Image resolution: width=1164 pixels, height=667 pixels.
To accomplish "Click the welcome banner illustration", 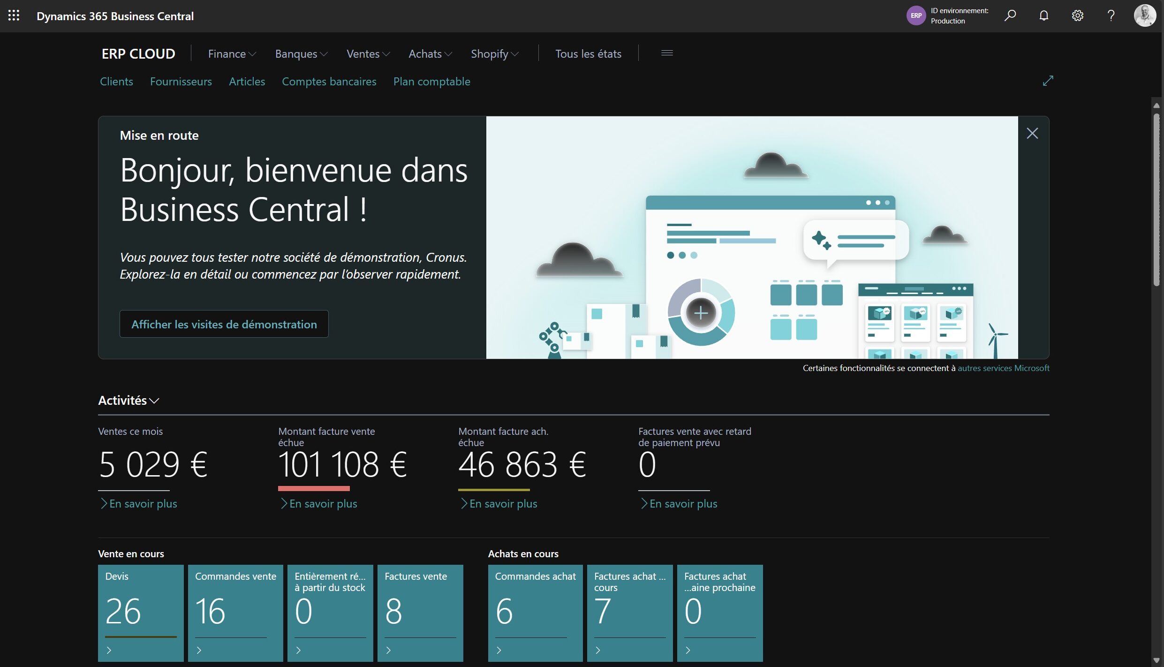I will click(x=752, y=237).
